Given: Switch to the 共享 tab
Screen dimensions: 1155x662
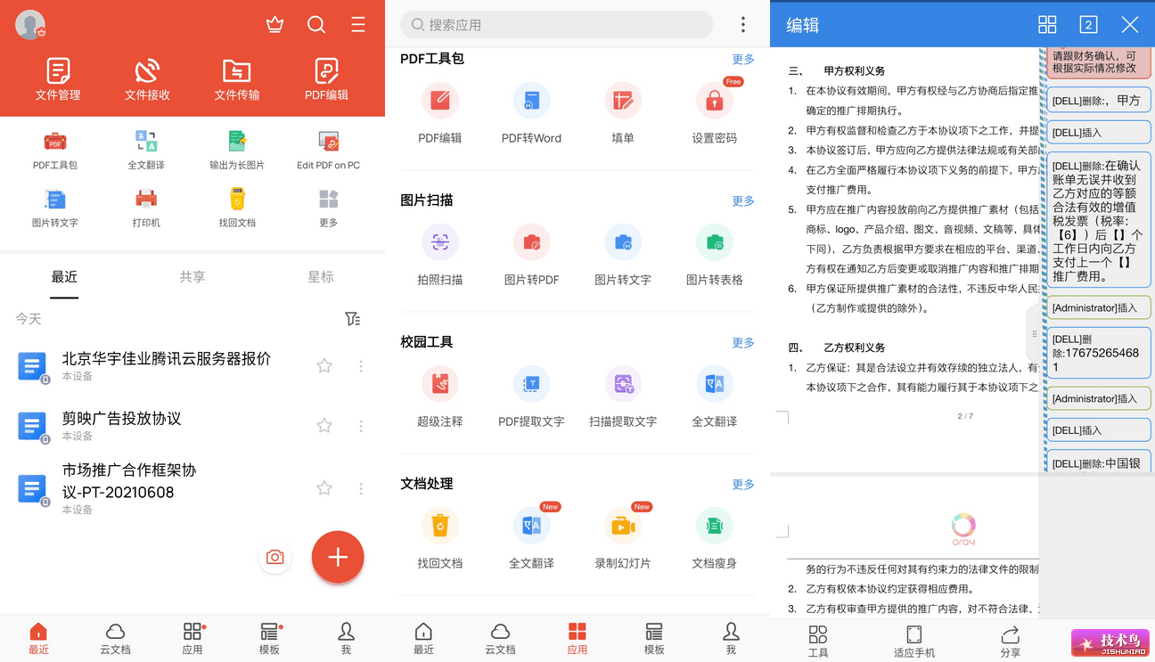Looking at the screenshot, I should 192,277.
